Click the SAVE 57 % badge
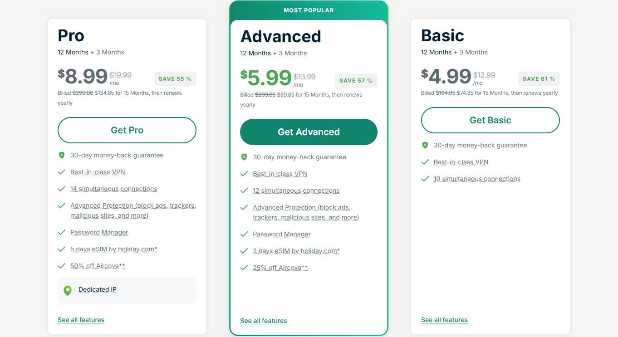 (x=356, y=81)
